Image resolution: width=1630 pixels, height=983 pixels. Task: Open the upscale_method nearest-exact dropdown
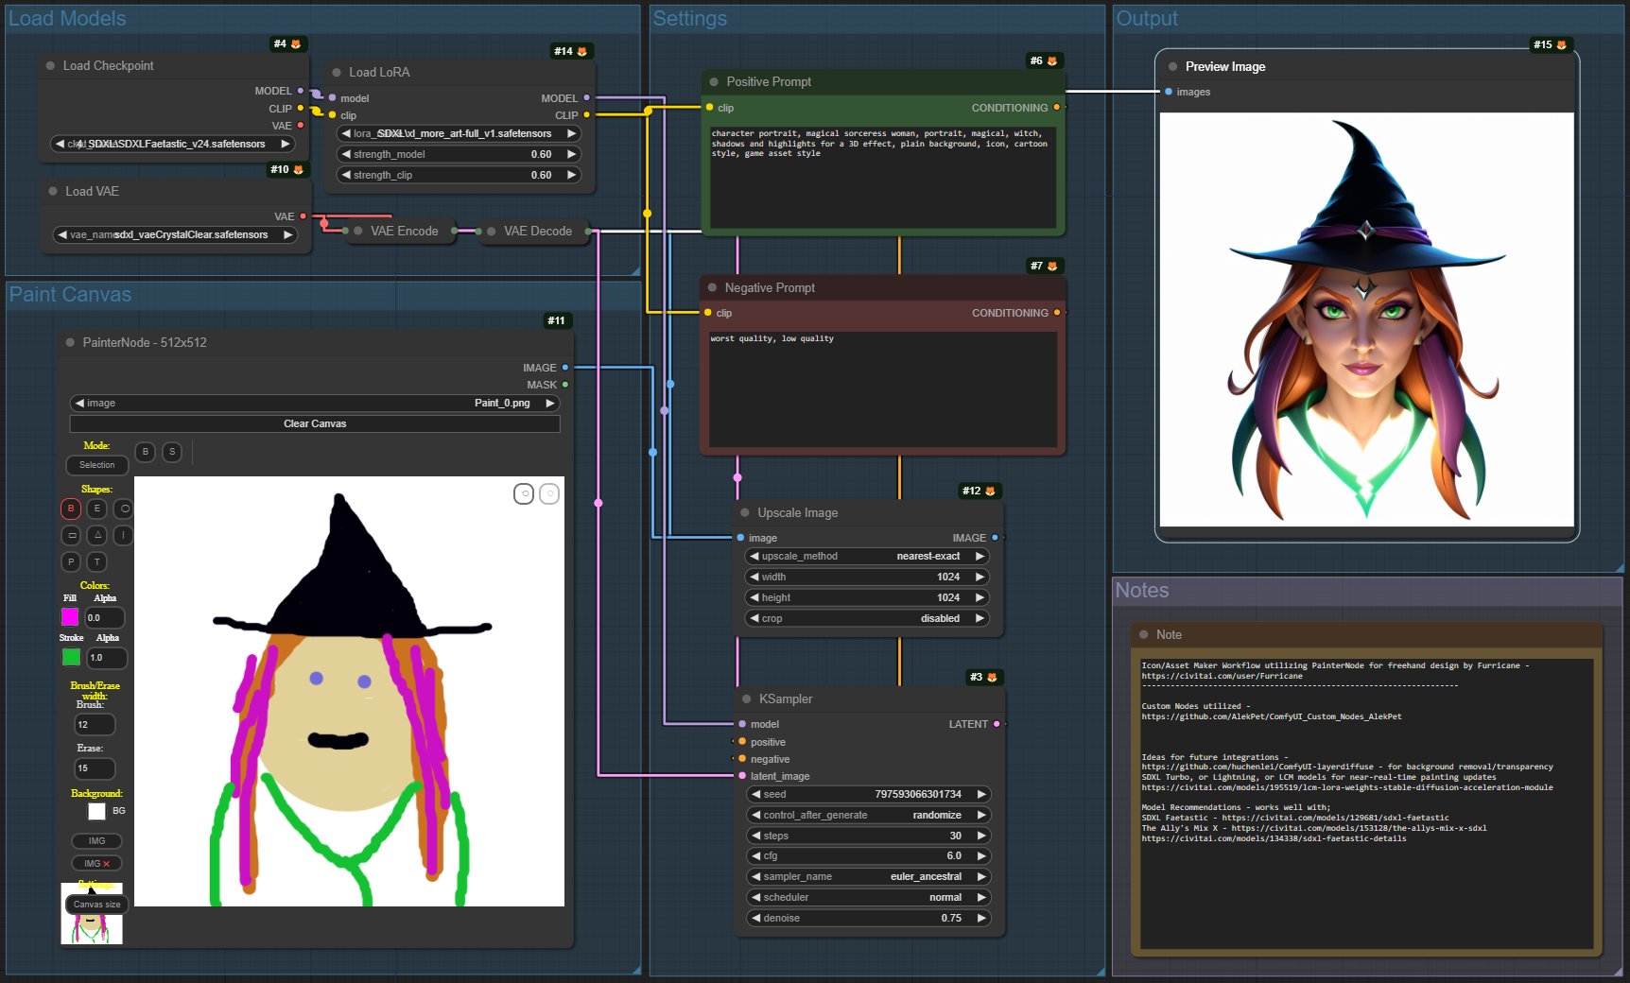(x=868, y=556)
